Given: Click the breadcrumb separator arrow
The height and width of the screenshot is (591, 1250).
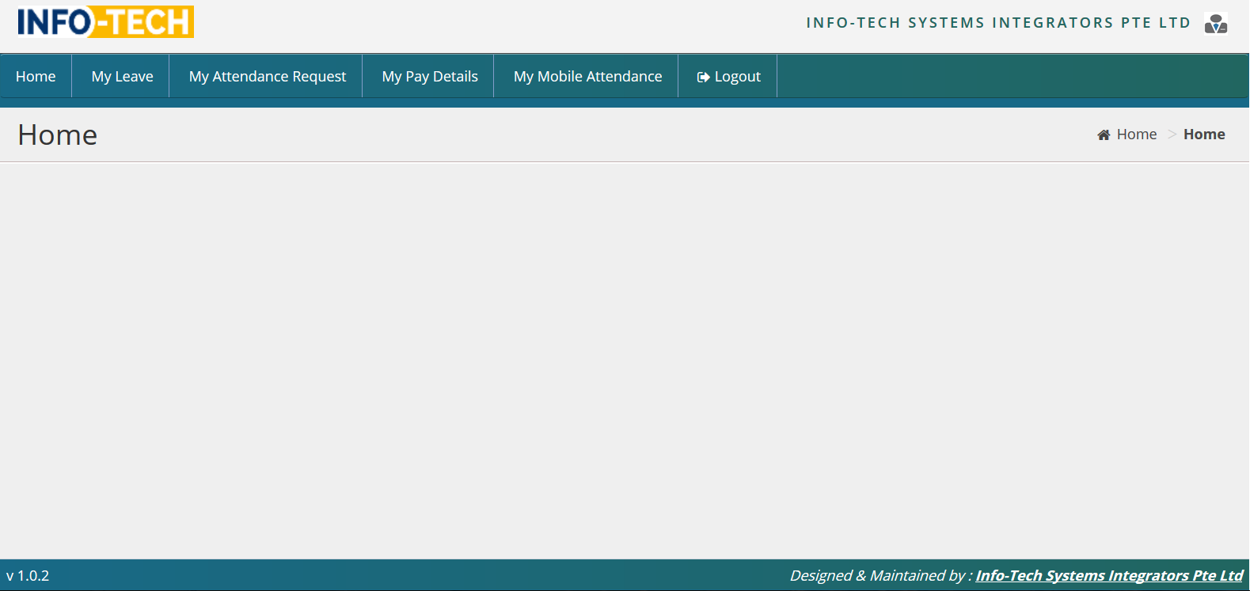Looking at the screenshot, I should pyautogui.click(x=1171, y=134).
